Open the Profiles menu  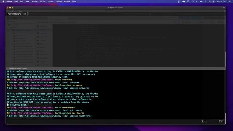click(x=50, y=1)
